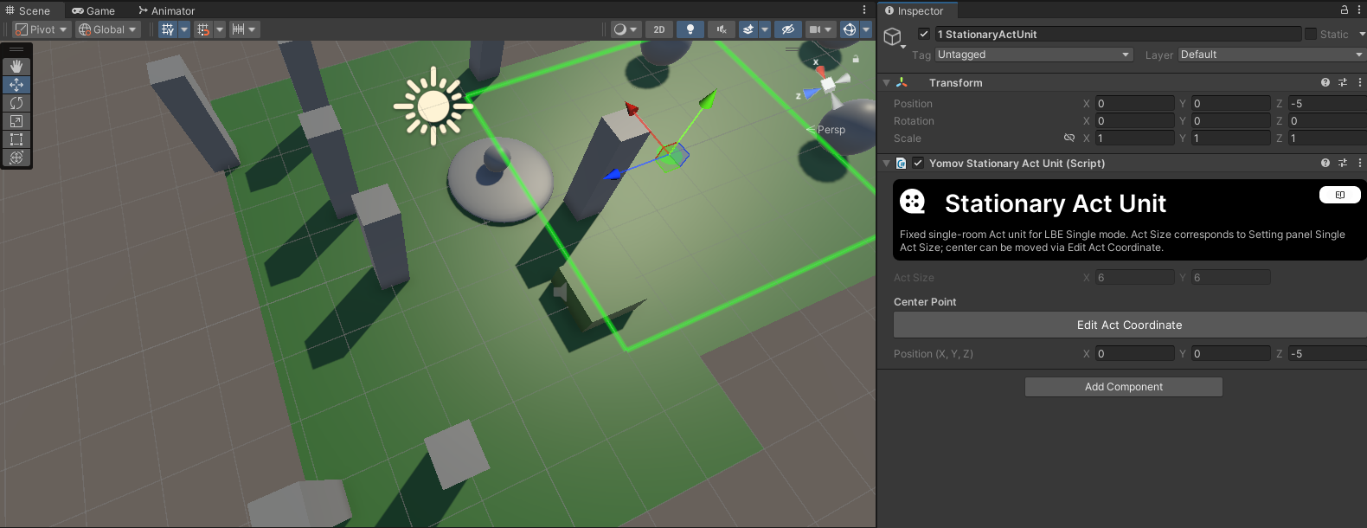Viewport: 1367px width, 528px height.
Task: Select the Move tool
Action: (16, 85)
